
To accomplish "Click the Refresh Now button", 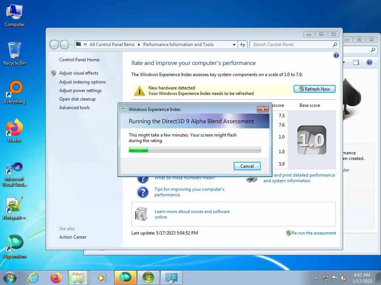I will coord(314,89).
